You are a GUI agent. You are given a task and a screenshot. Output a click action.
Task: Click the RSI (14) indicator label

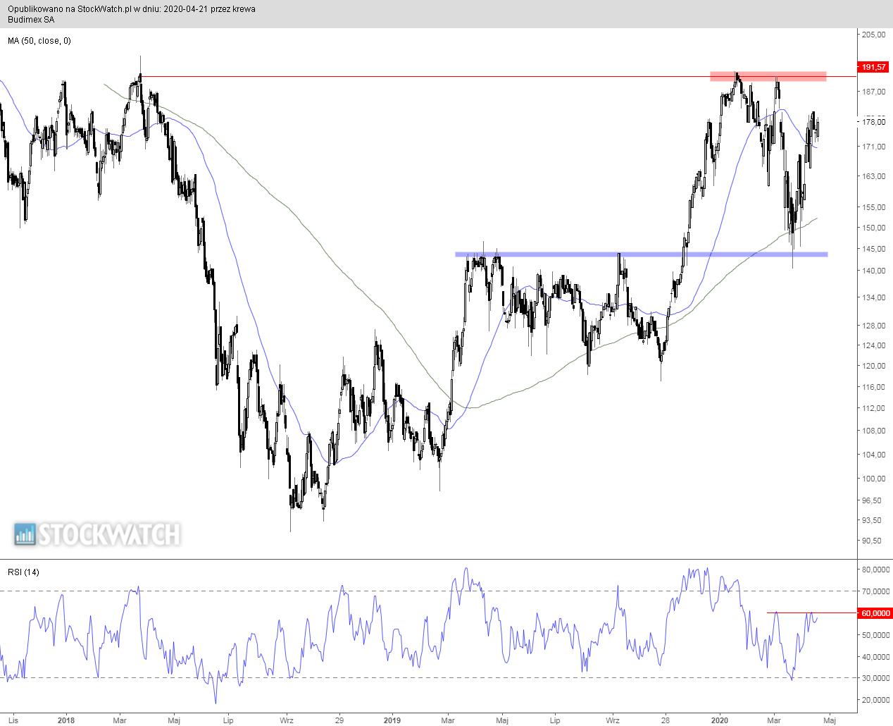pos(24,572)
